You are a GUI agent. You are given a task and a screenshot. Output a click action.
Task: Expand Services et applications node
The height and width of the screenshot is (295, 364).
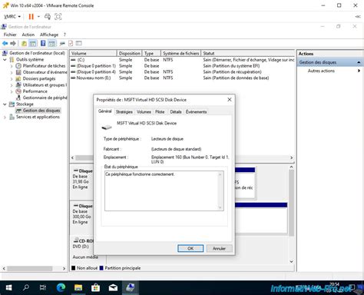(5, 117)
